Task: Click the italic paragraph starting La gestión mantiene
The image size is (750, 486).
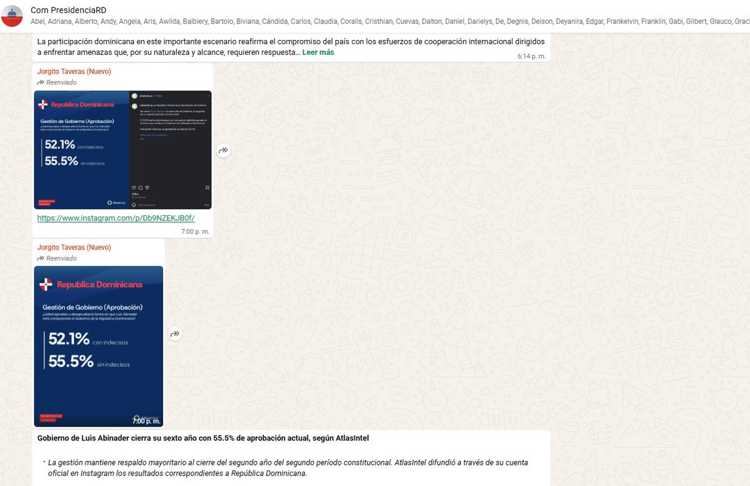Action: [x=287, y=468]
